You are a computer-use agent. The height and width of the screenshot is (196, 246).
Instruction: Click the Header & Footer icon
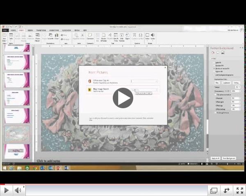click(x=104, y=37)
